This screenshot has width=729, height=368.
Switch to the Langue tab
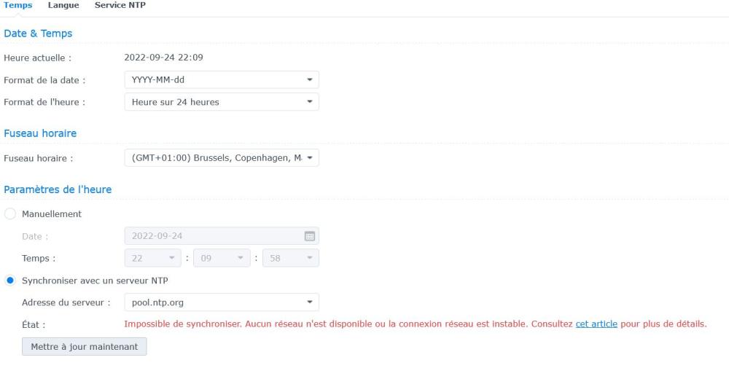pos(63,6)
